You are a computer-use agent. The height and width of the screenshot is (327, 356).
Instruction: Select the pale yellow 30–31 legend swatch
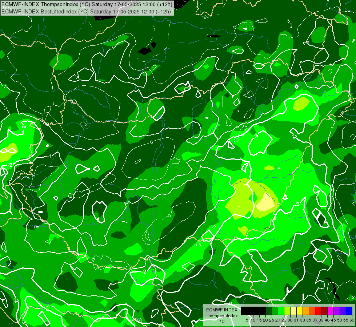point(293,311)
